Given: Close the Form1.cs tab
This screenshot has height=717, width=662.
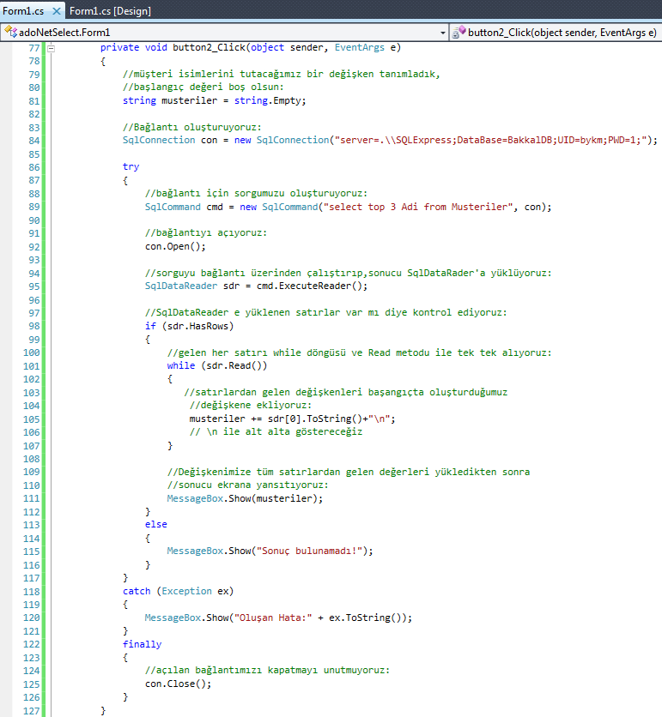Looking at the screenshot, I should (57, 11).
